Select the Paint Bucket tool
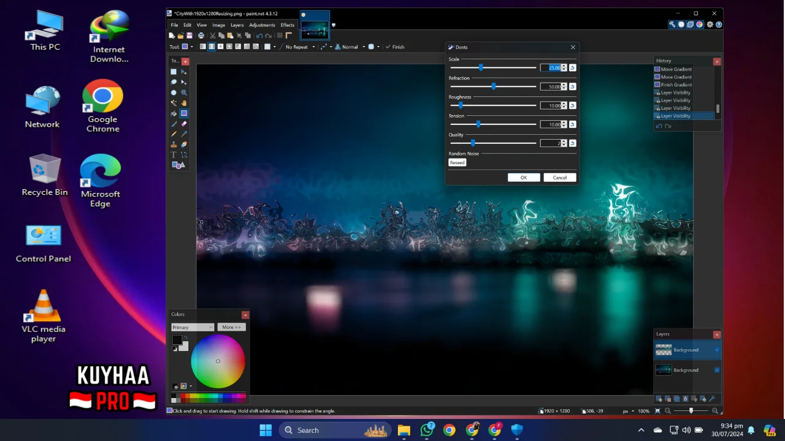Screen dimensions: 785x441 coord(174,113)
